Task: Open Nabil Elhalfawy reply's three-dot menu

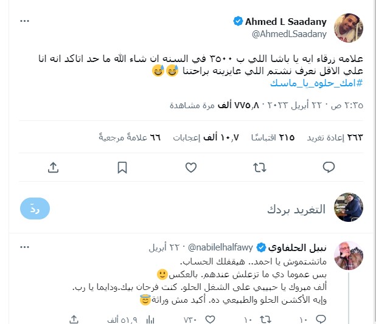Action: pyautogui.click(x=24, y=247)
